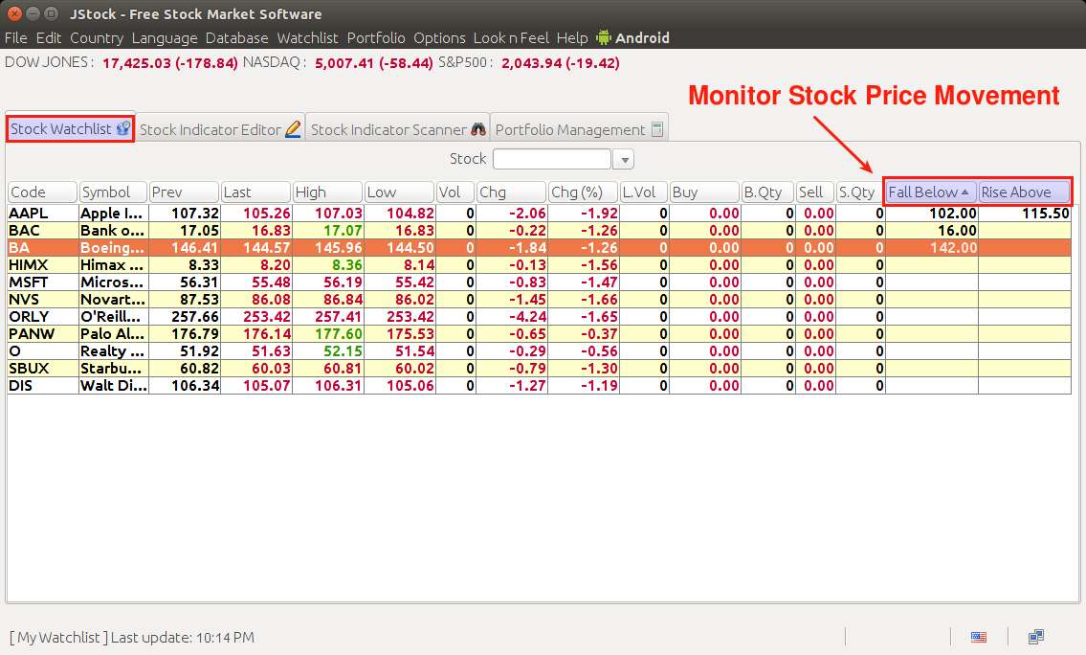Switch to Stock Indicator Scanner tab

397,129
